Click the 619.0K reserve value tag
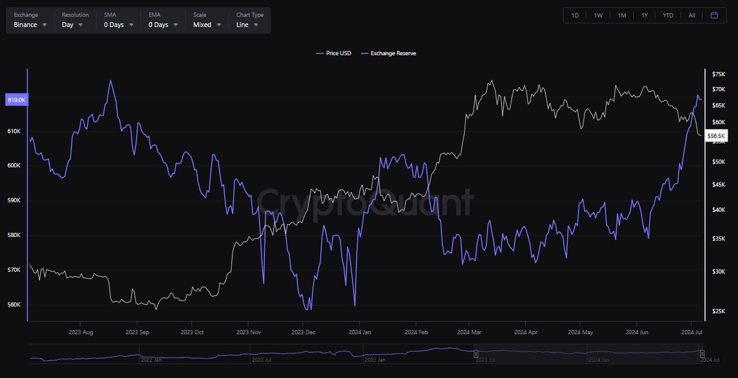 [16, 100]
